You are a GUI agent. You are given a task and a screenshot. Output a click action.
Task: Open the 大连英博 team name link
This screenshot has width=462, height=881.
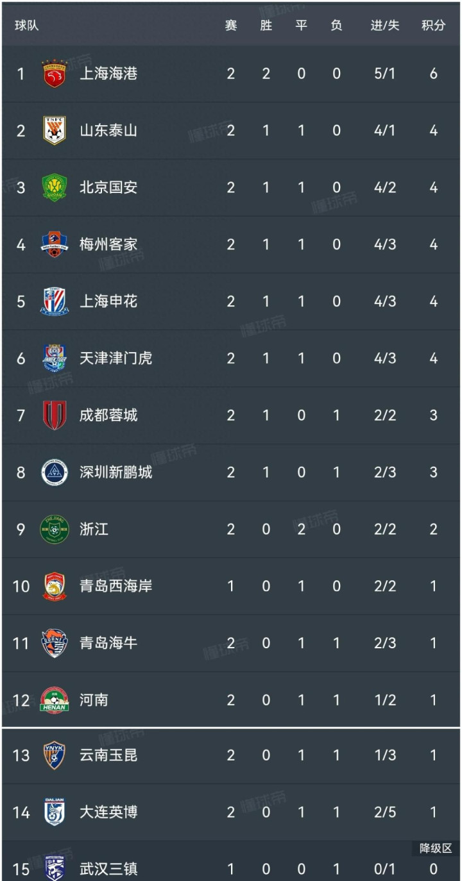108,812
